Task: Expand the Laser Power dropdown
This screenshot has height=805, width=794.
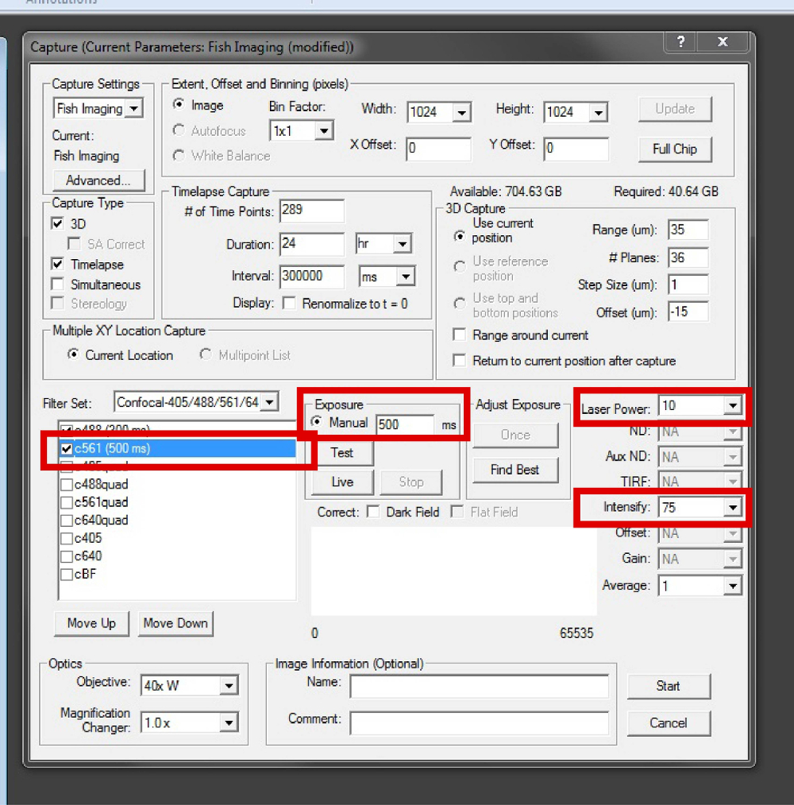Action: [x=730, y=406]
